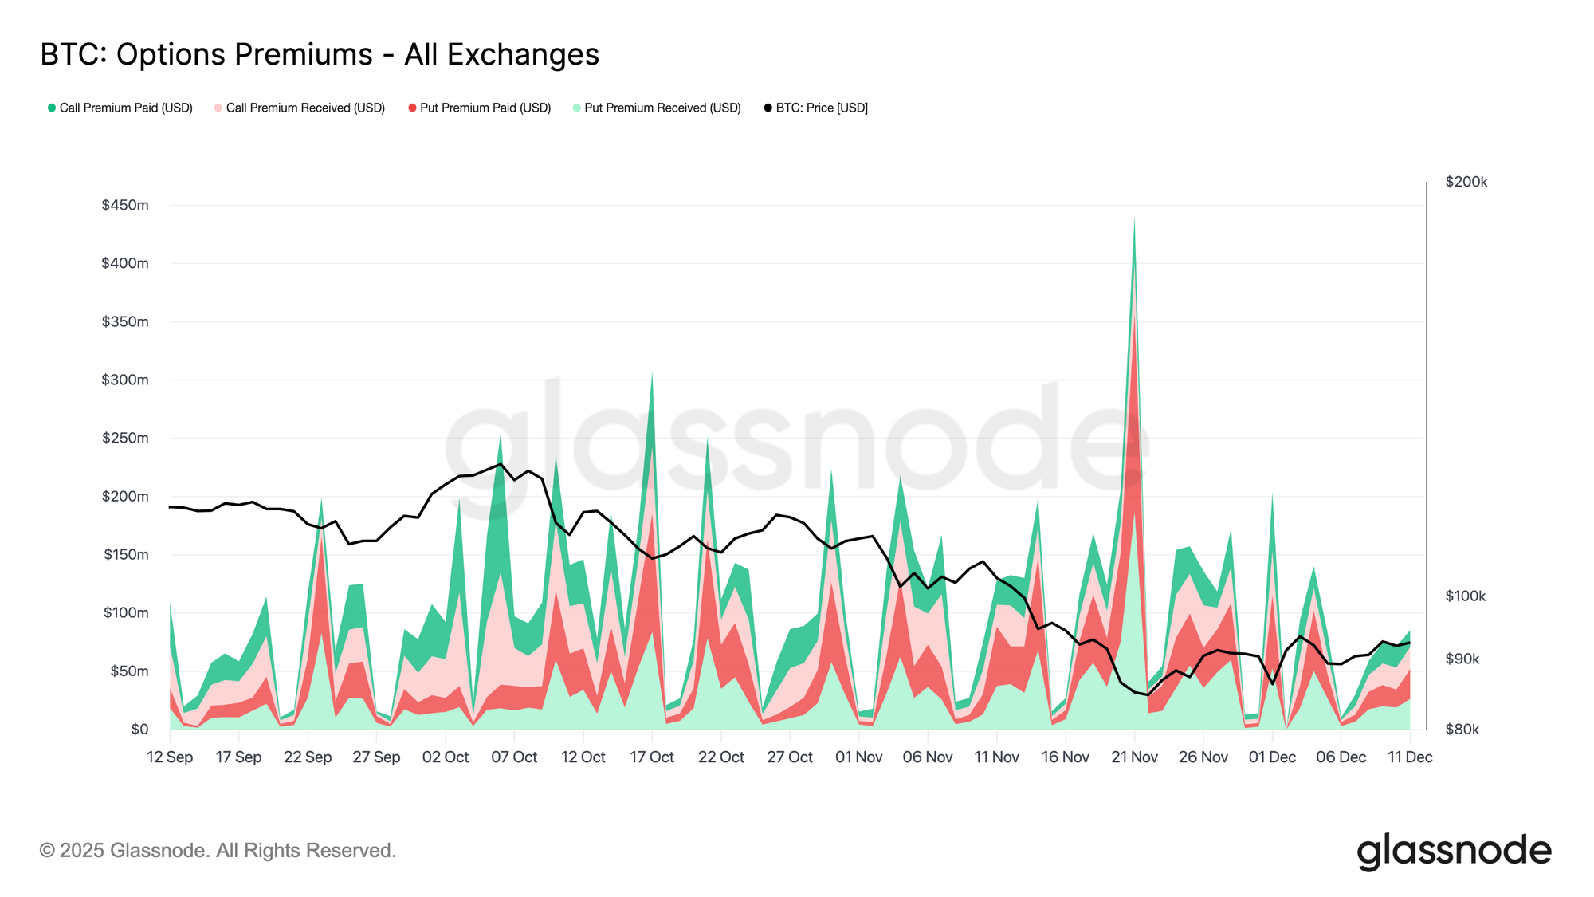Screen dimensions: 1594x897
Task: Click the 21 Nov date label on x-axis
Action: [x=1134, y=757]
